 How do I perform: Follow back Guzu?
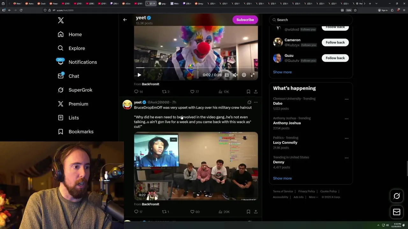[335, 58]
